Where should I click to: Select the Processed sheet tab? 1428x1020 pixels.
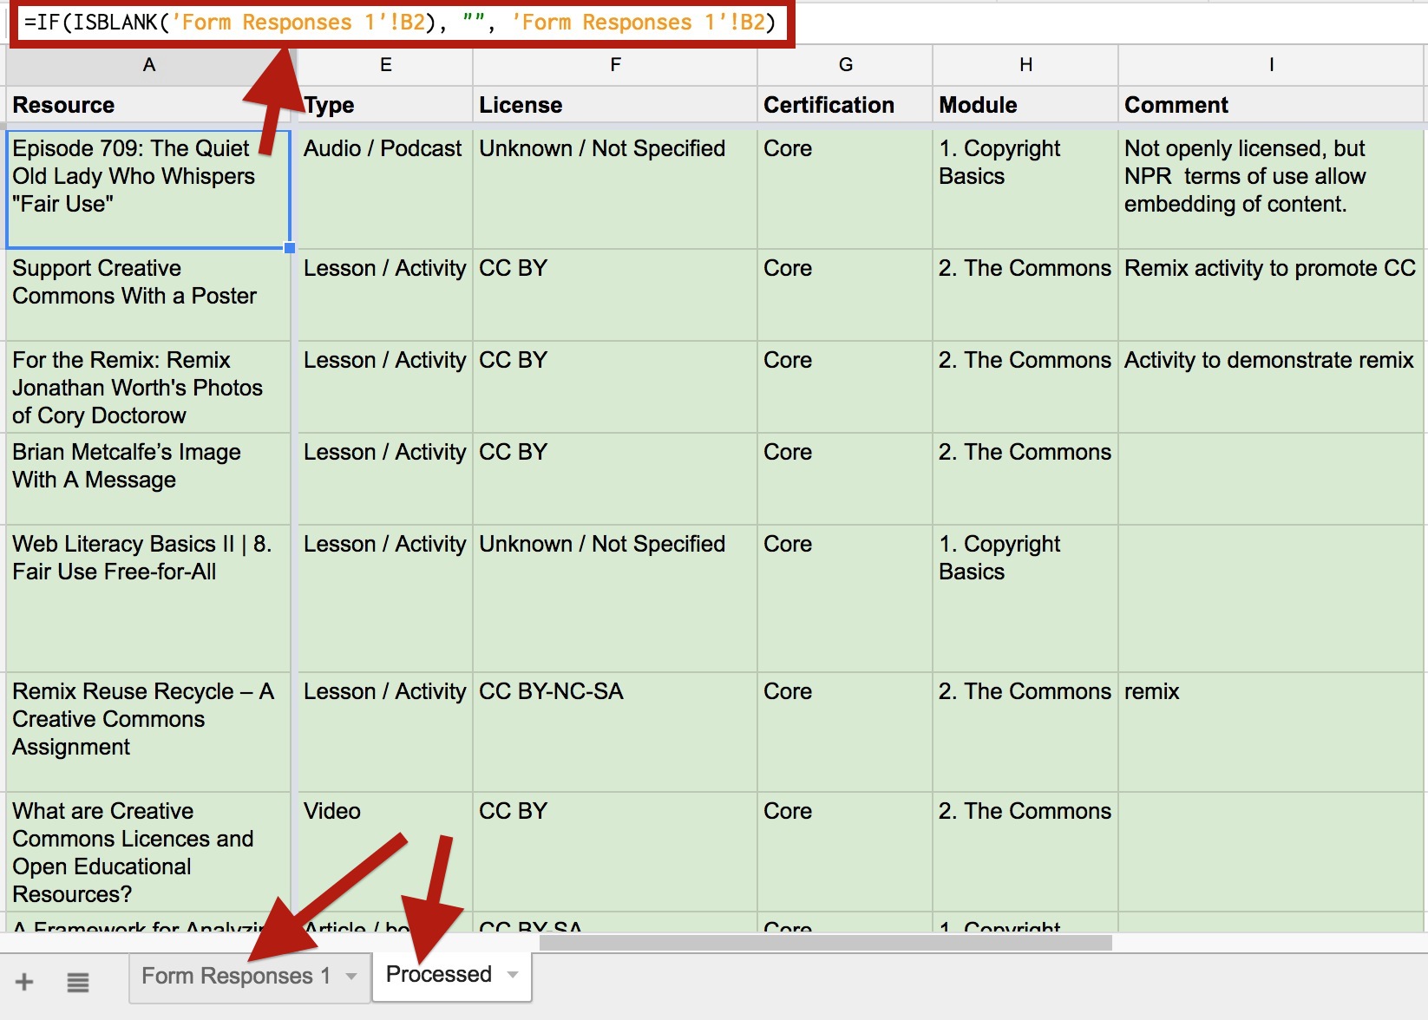[x=438, y=975]
